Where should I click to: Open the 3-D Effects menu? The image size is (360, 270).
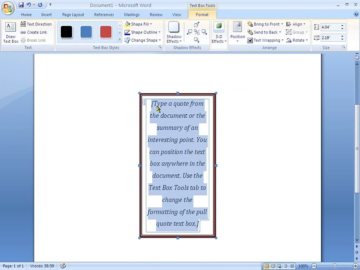click(219, 32)
